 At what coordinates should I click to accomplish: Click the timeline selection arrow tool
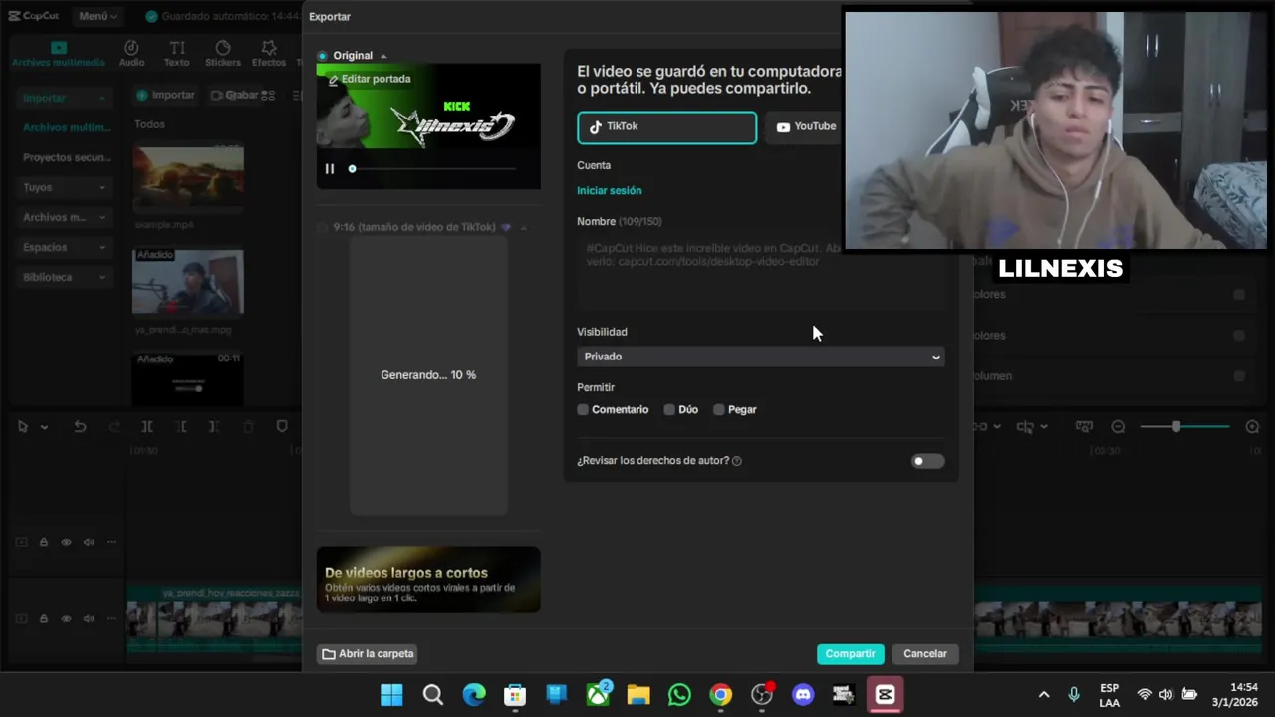(23, 427)
